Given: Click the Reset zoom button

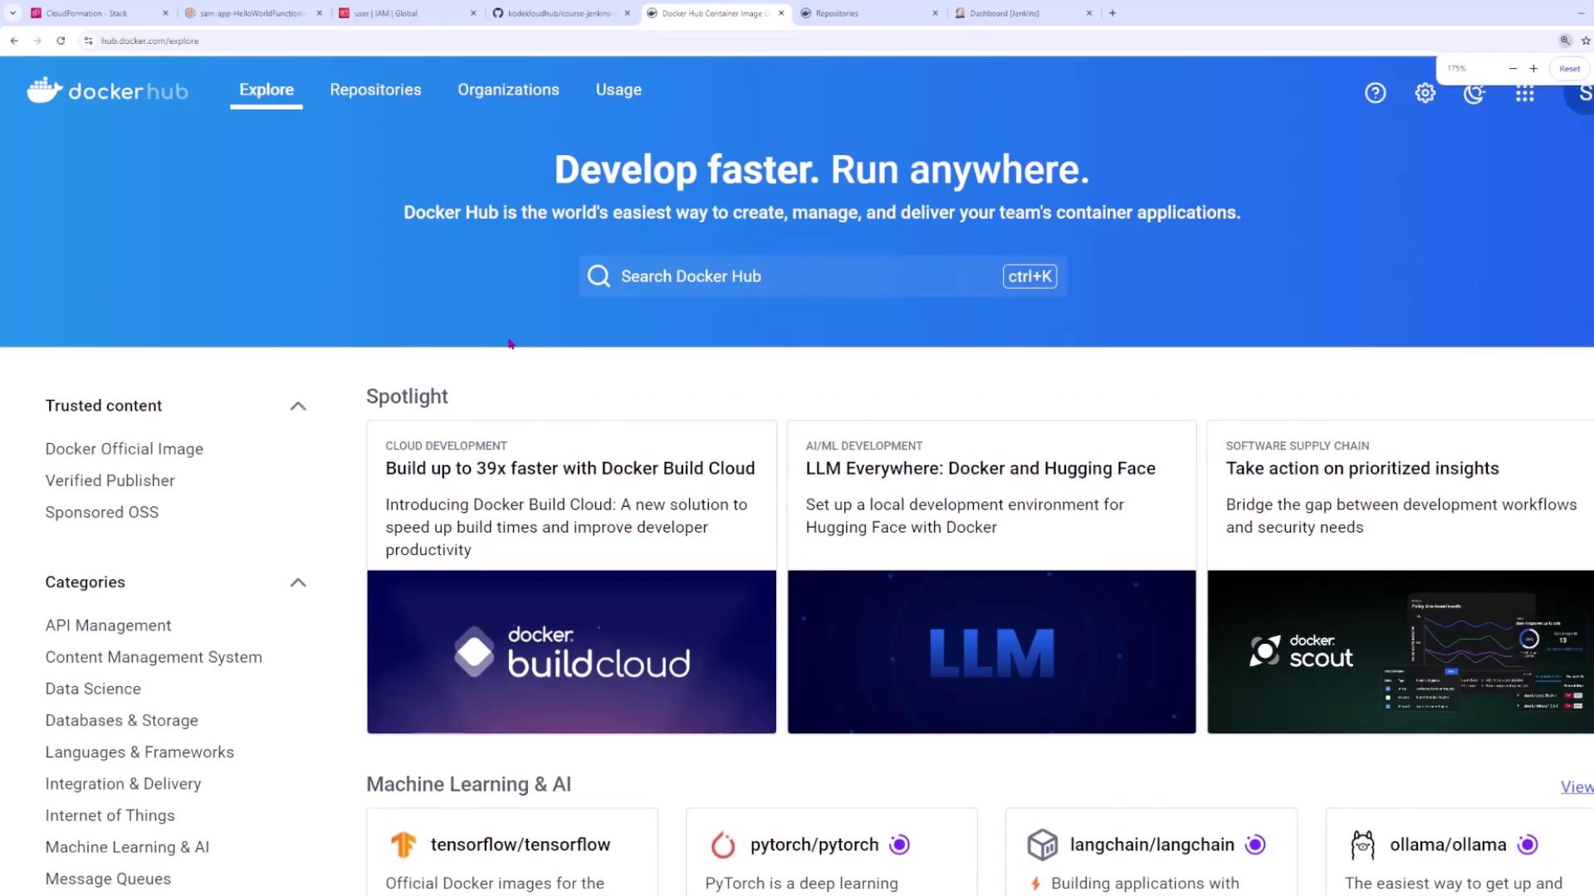Looking at the screenshot, I should click(1569, 69).
